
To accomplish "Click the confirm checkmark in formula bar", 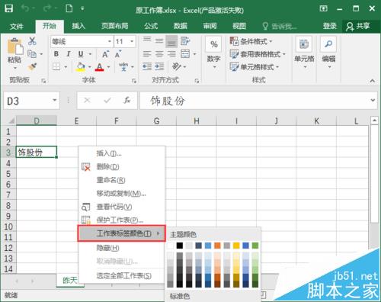I will (107, 101).
